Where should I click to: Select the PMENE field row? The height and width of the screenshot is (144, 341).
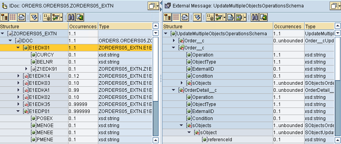[76, 139]
